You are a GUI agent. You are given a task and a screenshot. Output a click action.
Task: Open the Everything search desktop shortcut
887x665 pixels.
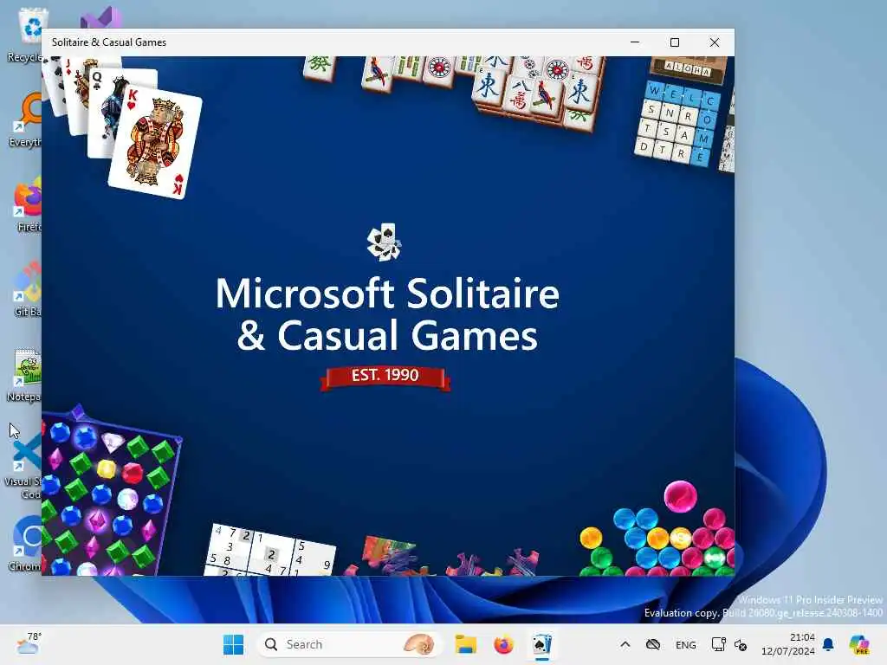(27, 119)
